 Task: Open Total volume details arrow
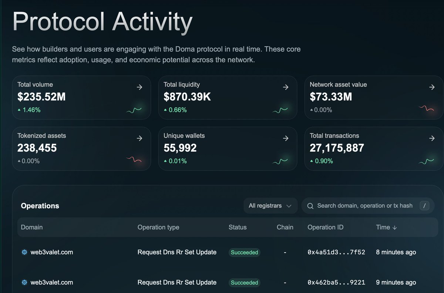point(139,87)
